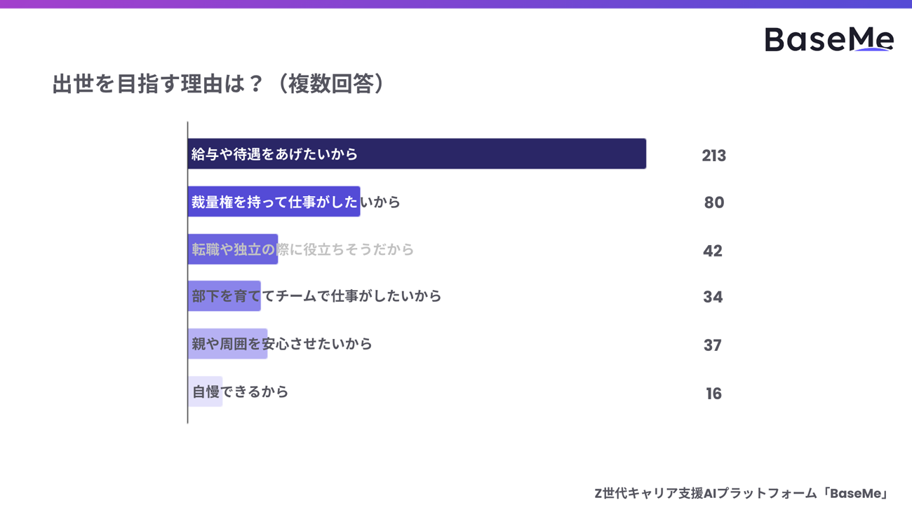Click the purple swoosh under the logo

(x=872, y=50)
